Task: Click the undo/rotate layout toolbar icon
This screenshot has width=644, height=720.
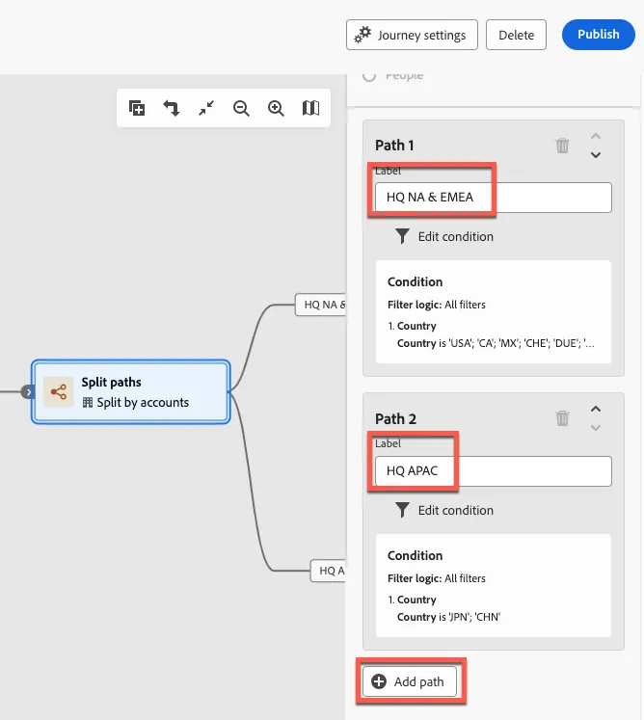Action: point(172,108)
